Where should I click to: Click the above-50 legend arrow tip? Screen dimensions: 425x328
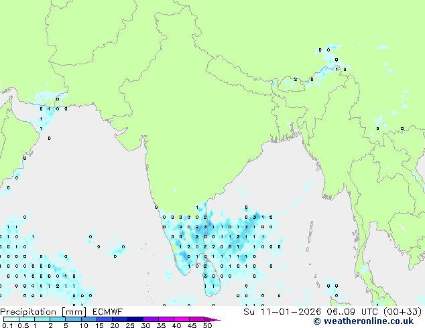point(213,319)
